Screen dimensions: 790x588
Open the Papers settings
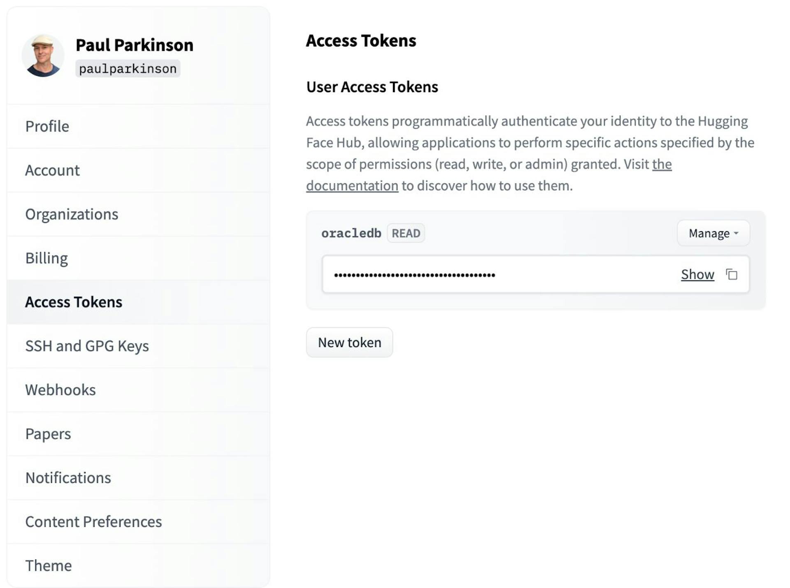[x=48, y=434]
